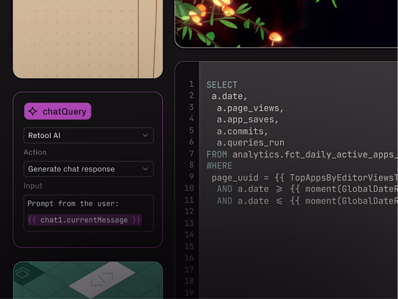The width and height of the screenshot is (398, 299).
Task: Click the AND keyword on line 11
Action: coord(224,201)
